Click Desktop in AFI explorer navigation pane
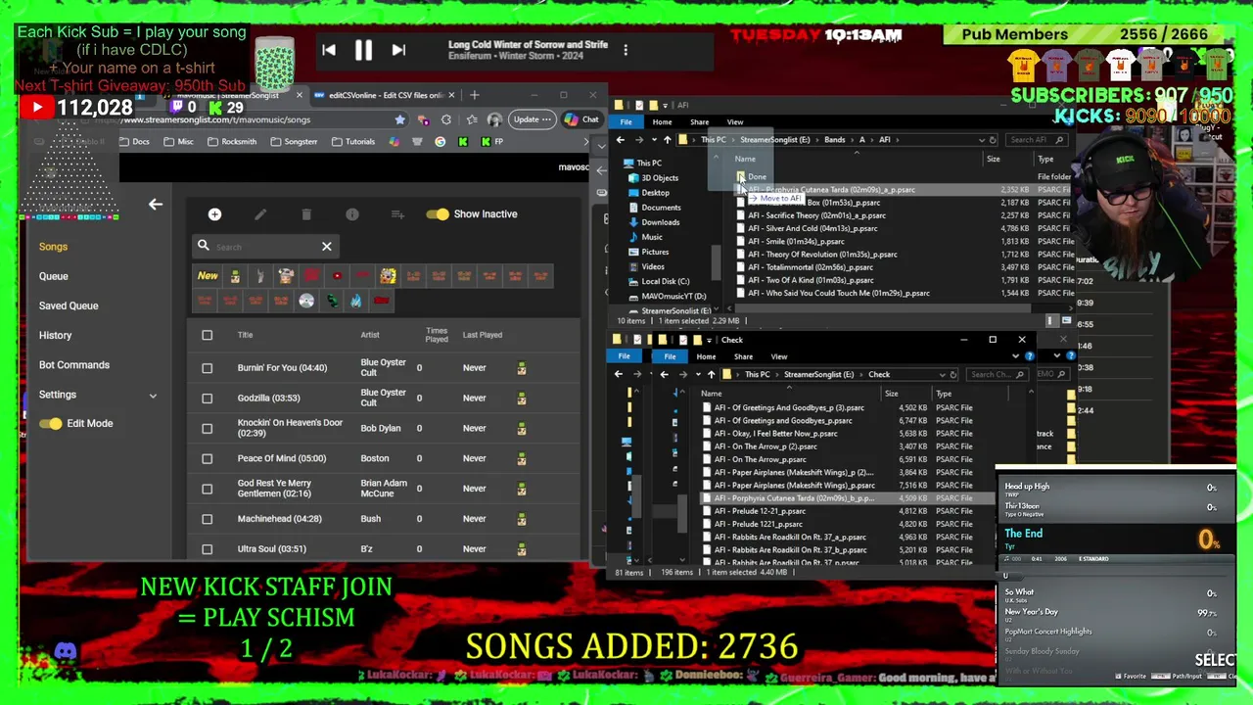Viewport: 1253px width, 705px height. [x=655, y=193]
